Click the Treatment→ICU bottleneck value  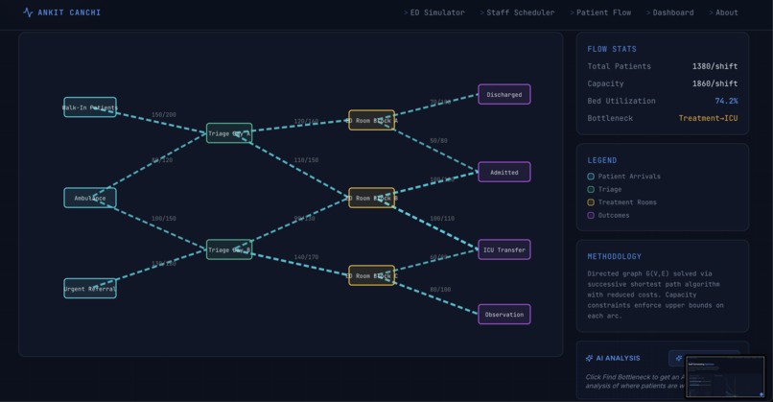point(708,118)
